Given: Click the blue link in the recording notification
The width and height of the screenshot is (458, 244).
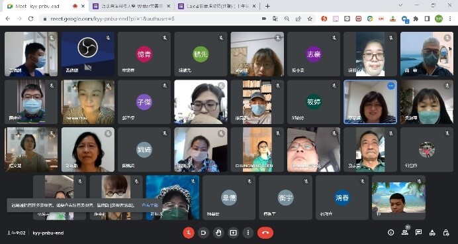Looking at the screenshot, I should click(x=150, y=206).
